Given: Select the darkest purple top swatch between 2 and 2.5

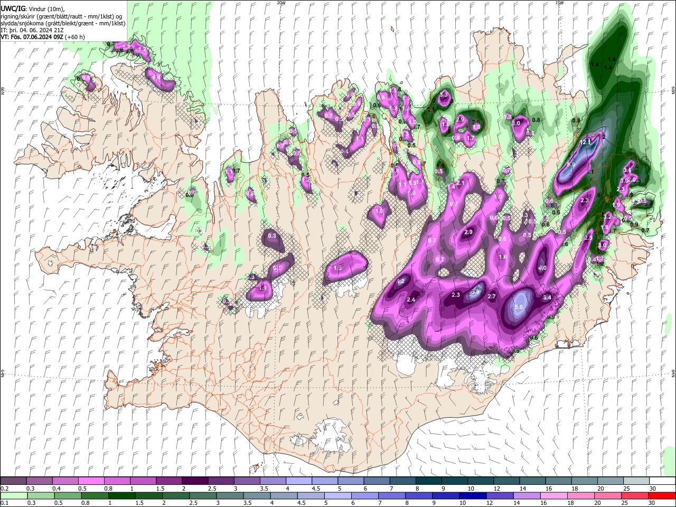Looking at the screenshot, I should pos(195,481).
